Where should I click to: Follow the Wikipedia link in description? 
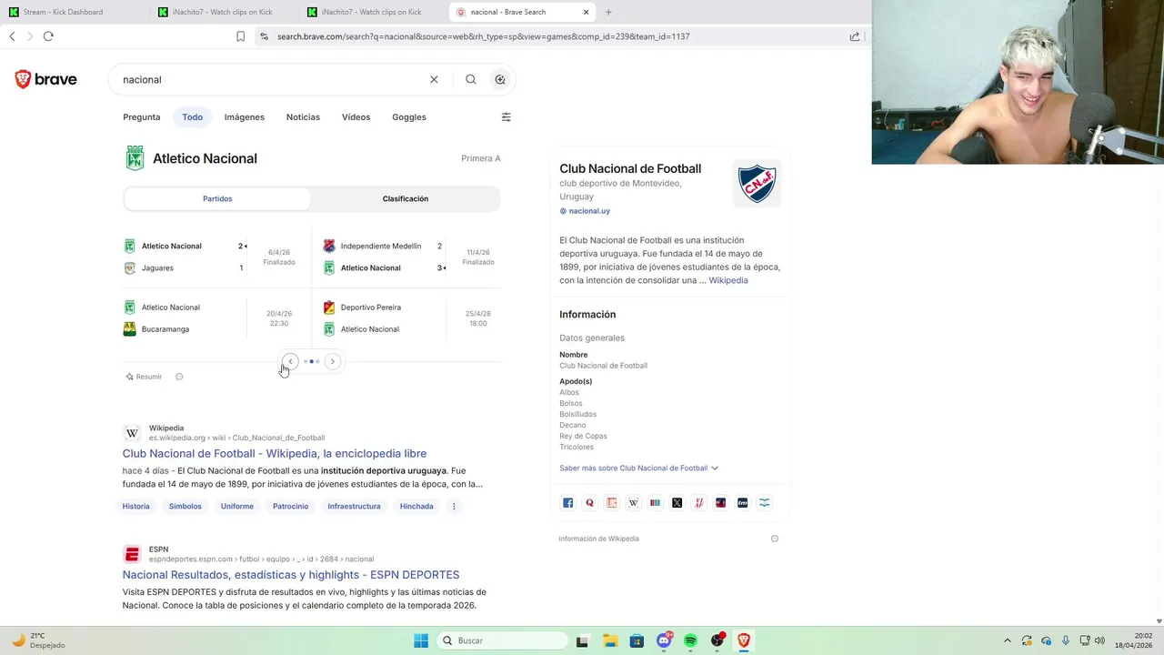[x=728, y=280]
